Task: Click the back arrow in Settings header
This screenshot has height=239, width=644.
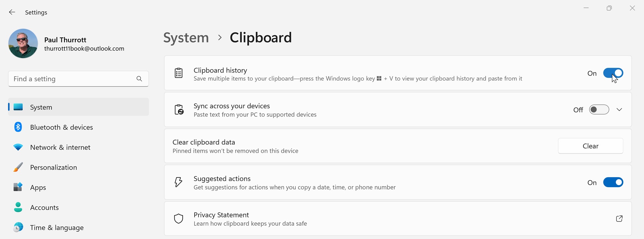Action: 12,12
